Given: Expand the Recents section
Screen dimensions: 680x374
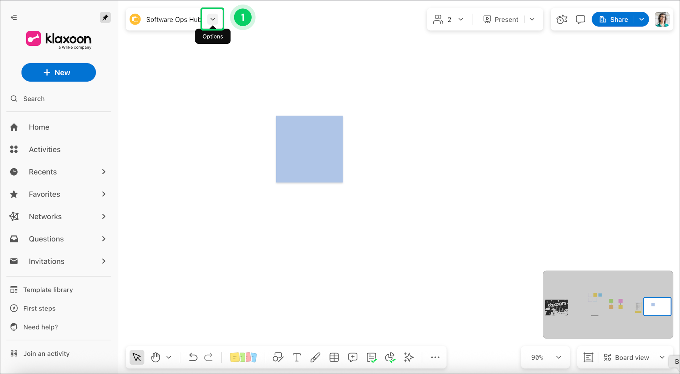Looking at the screenshot, I should 104,172.
